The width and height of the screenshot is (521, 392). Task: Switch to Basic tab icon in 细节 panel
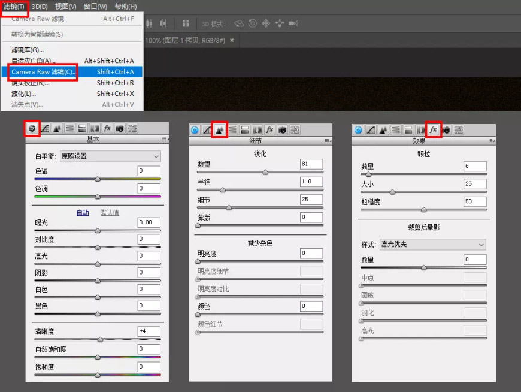pos(195,130)
